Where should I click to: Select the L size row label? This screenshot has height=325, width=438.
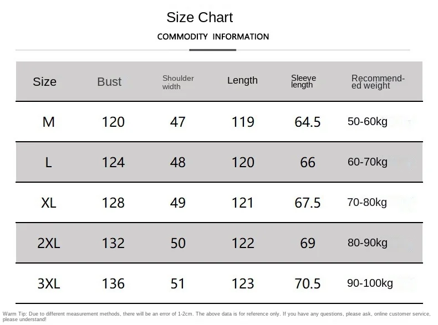pos(48,162)
